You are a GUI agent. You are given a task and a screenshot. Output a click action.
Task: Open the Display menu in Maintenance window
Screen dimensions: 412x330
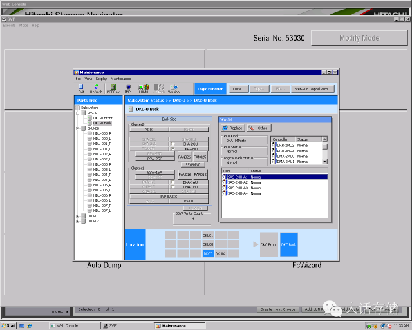pyautogui.click(x=101, y=79)
